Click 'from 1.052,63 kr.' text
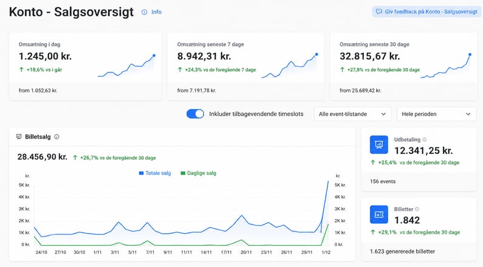 coord(38,91)
